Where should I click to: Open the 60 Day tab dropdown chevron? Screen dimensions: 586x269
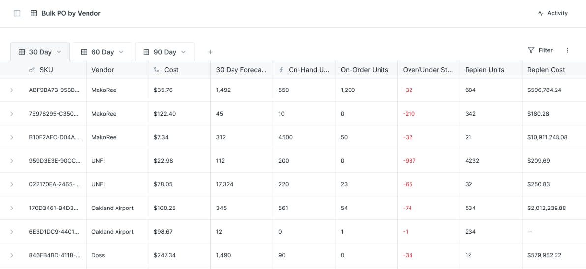pos(121,52)
